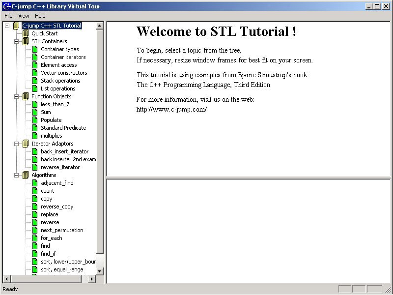Open the back inserter 2nd example topic
The image size is (393, 295).
pyautogui.click(x=68, y=159)
